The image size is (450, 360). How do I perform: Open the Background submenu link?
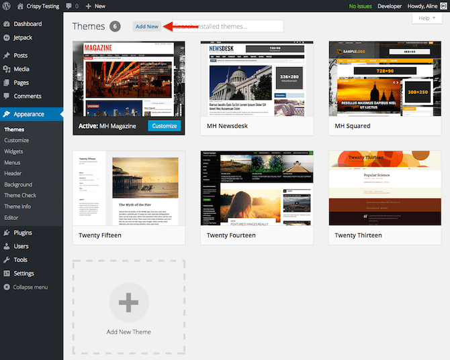point(18,185)
